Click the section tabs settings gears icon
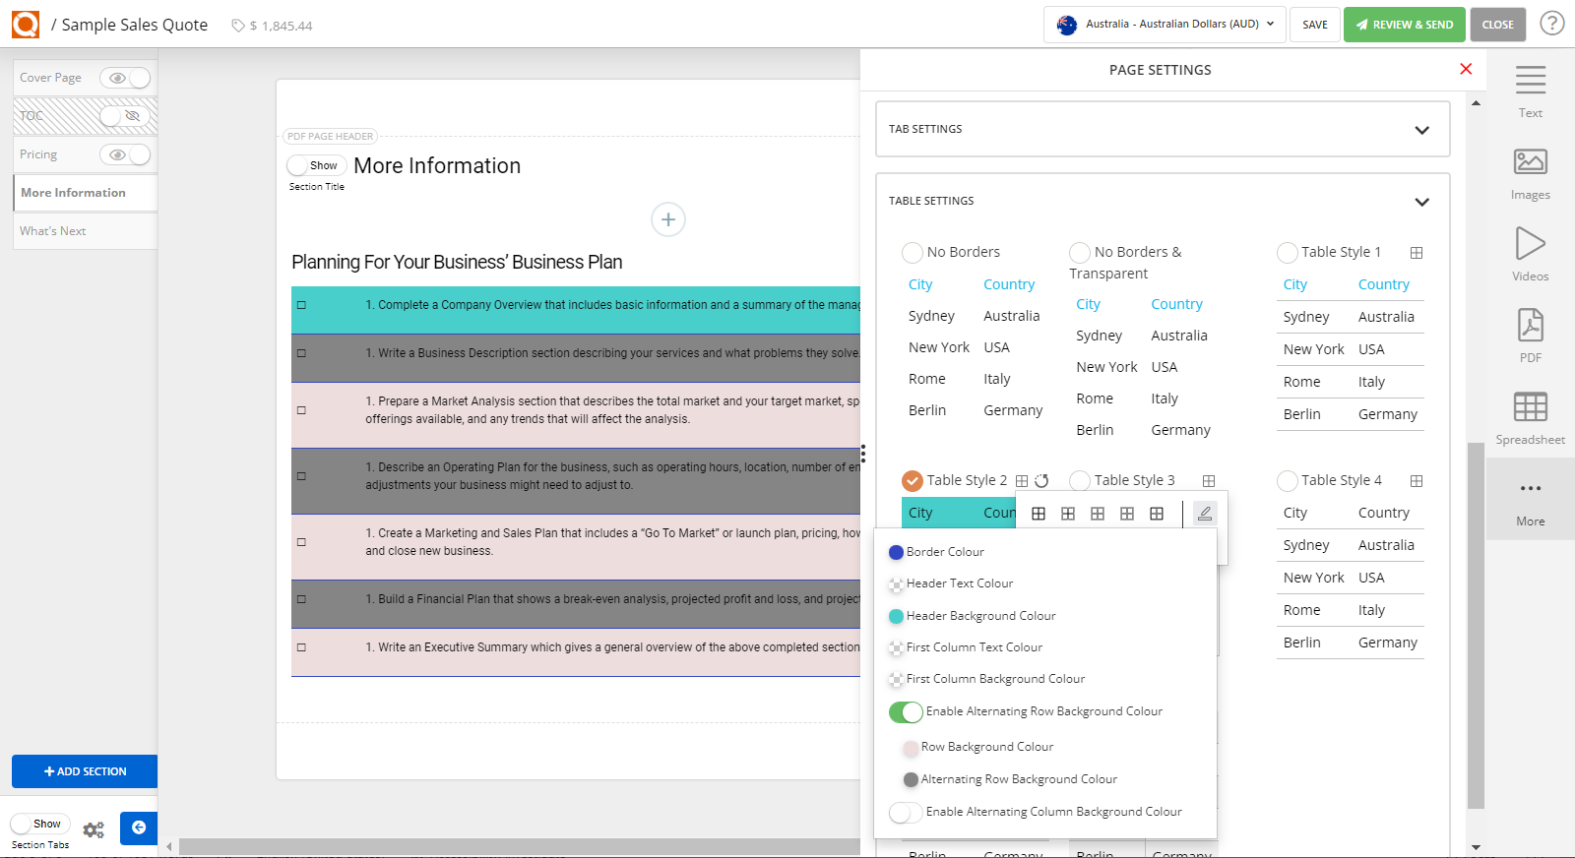Viewport: 1575px width, 858px height. (94, 829)
